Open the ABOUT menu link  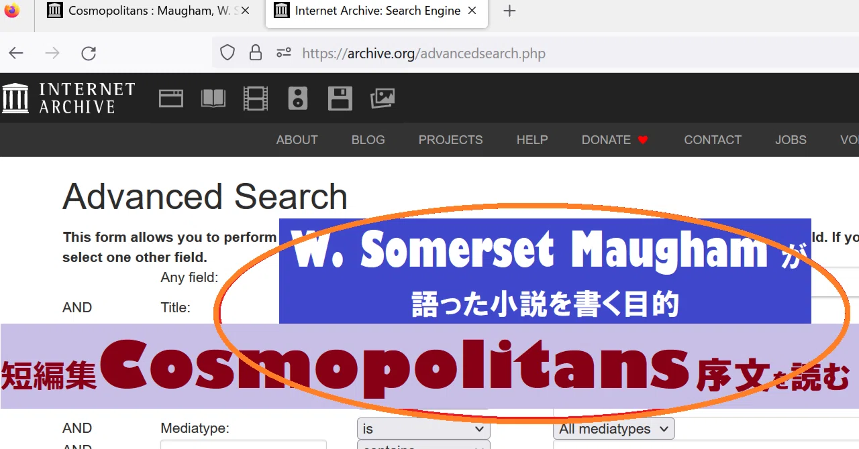click(x=297, y=140)
